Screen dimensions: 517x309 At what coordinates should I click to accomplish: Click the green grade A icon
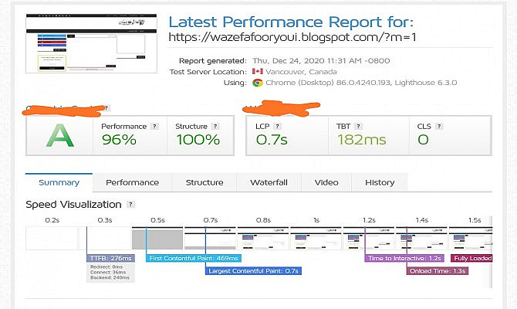coord(59,135)
